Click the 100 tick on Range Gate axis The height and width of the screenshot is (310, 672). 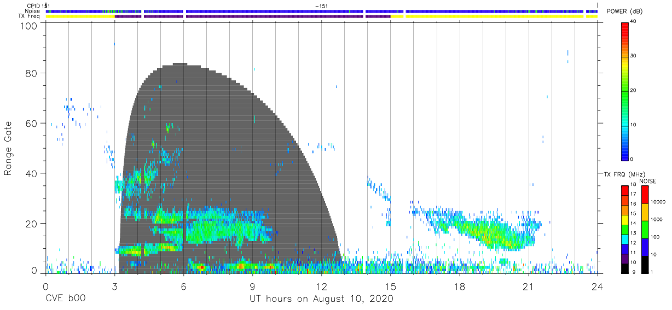click(x=30, y=26)
